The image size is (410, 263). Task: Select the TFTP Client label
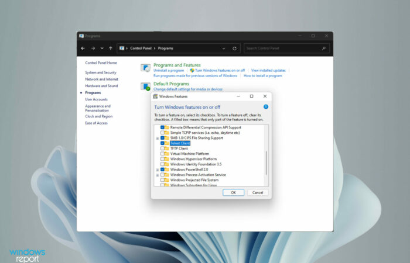point(179,148)
